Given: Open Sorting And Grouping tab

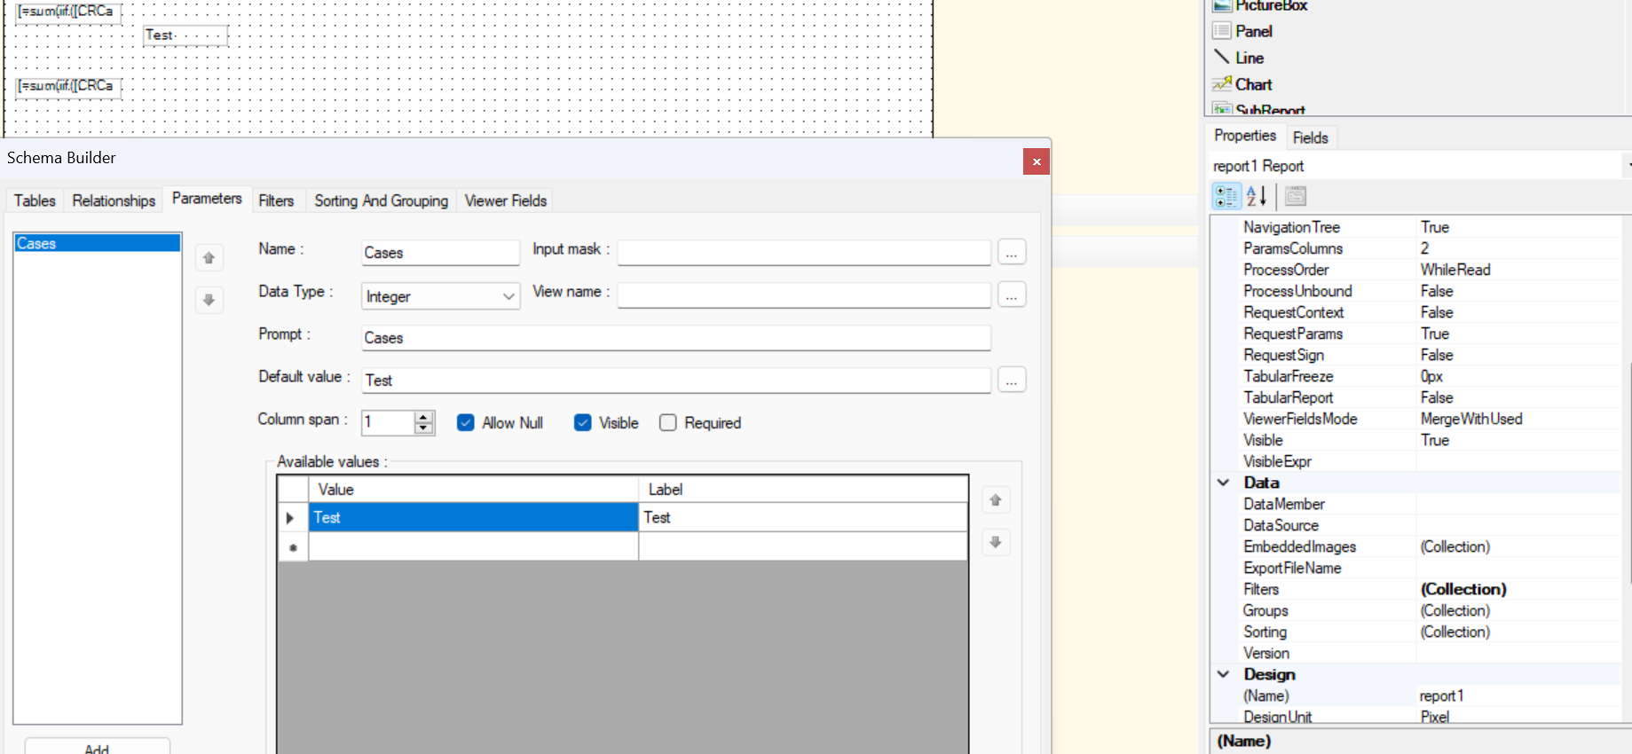Looking at the screenshot, I should 382,200.
